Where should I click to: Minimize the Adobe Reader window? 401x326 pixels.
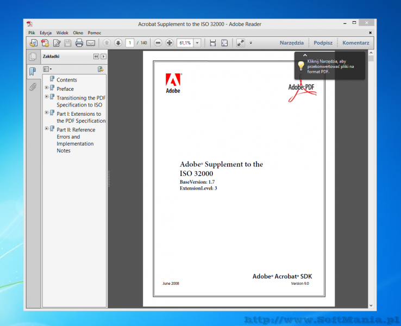(x=344, y=23)
